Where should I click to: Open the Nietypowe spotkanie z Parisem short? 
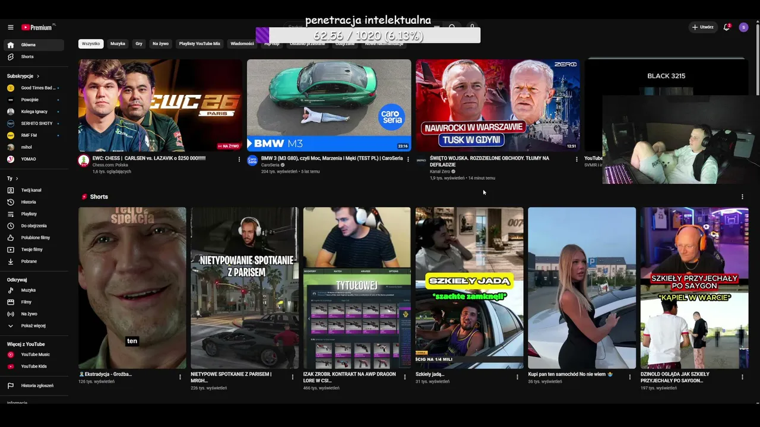point(245,288)
